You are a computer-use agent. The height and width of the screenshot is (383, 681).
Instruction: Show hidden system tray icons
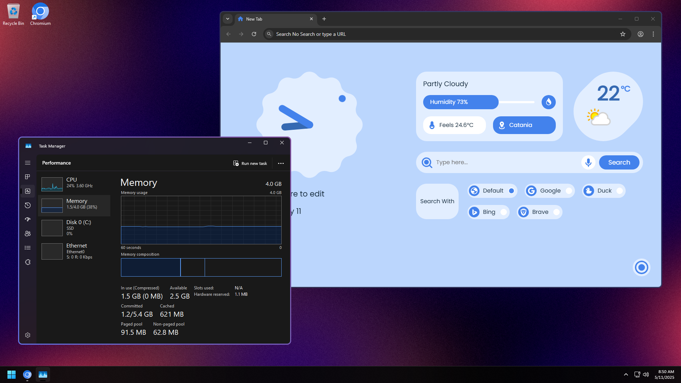(626, 374)
